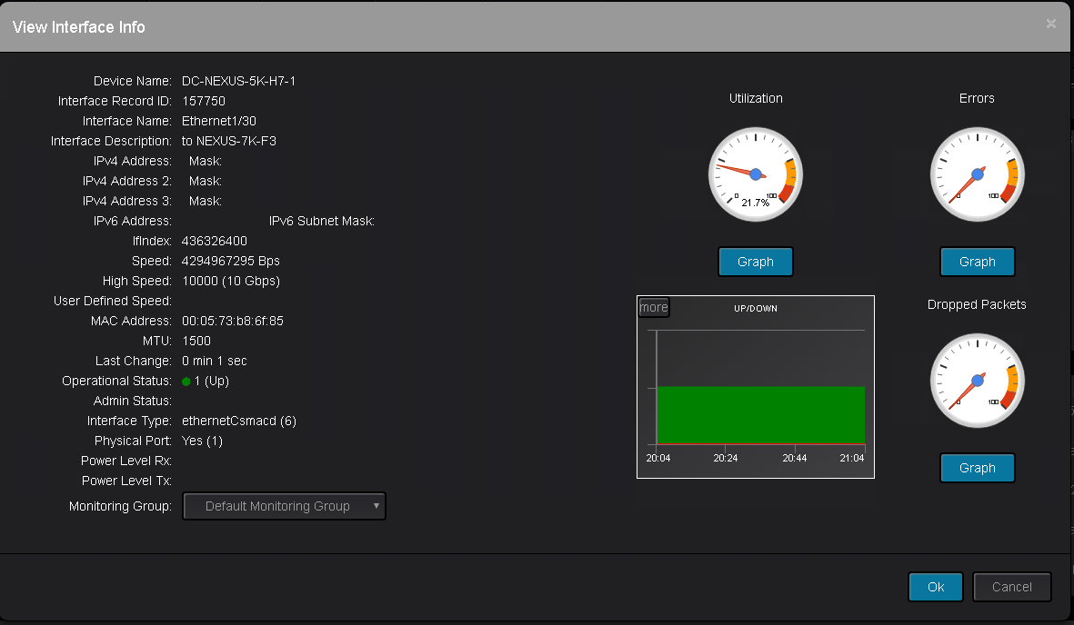Select interface record ID 157750
The height and width of the screenshot is (625, 1074).
pyautogui.click(x=204, y=101)
